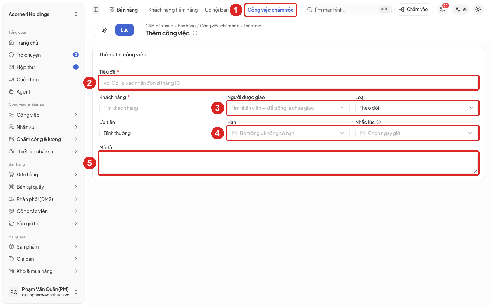Click the info icon beside Thêm công việc

[x=195, y=33]
